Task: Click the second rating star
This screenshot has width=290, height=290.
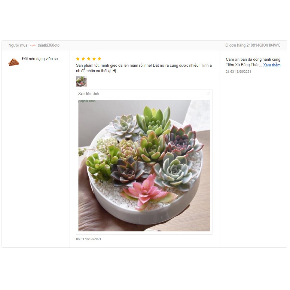Action: point(83,59)
